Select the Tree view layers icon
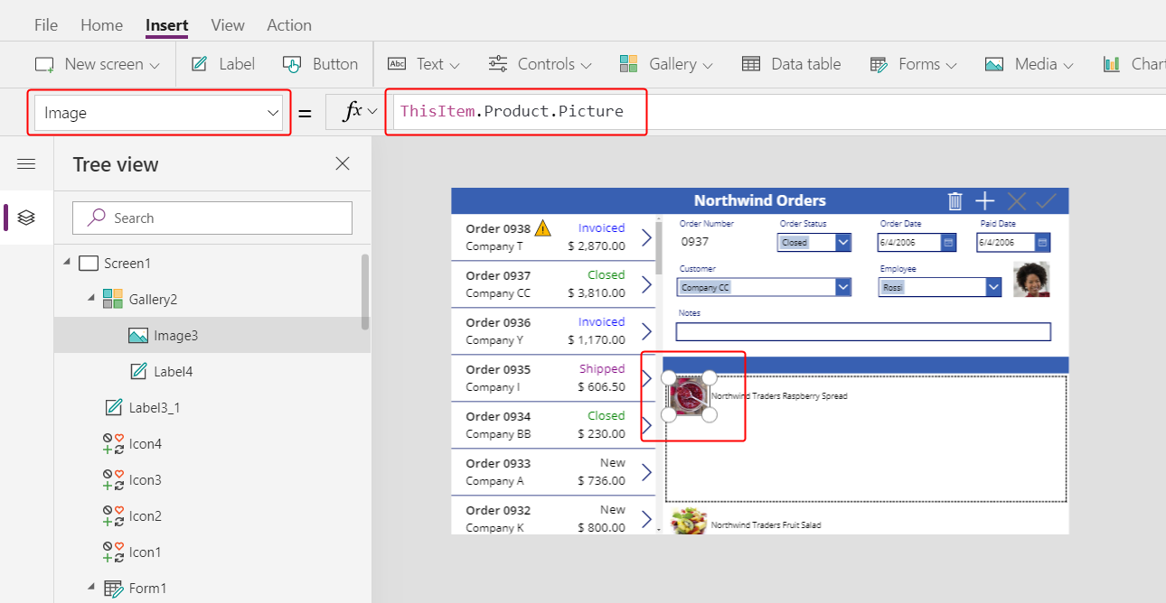The width and height of the screenshot is (1166, 603). click(26, 218)
